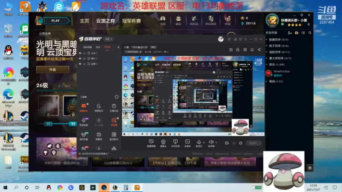Click the microphone icon in the streaming toolbar
The image size is (342, 192).
tap(199, 142)
